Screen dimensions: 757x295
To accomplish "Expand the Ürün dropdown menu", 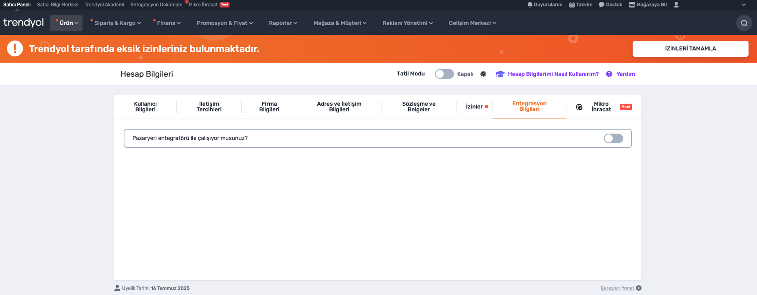I will (66, 23).
